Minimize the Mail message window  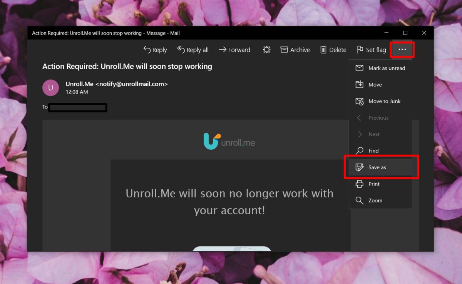[x=387, y=33]
